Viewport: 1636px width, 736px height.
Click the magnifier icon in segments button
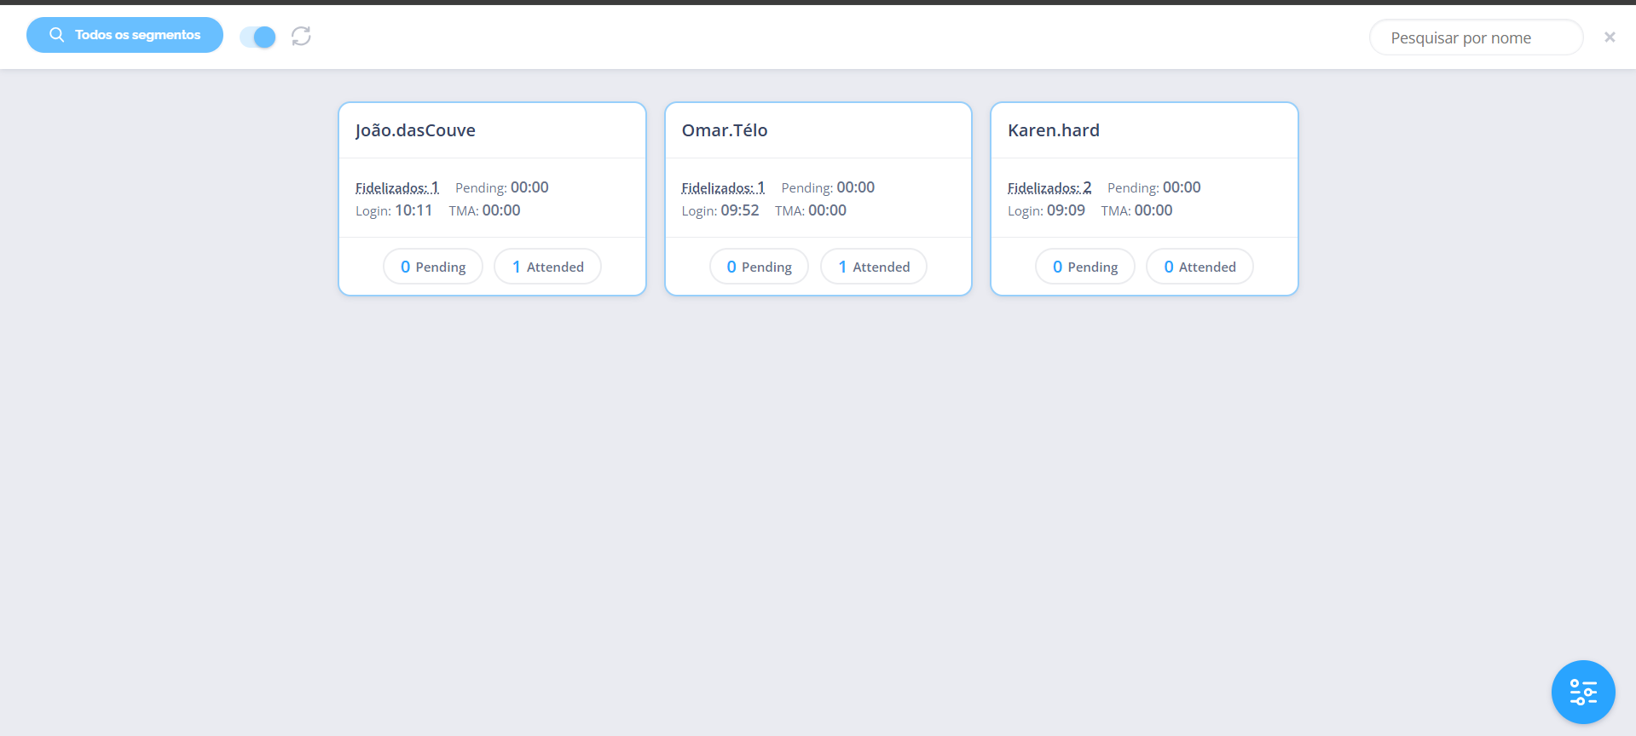coord(57,35)
